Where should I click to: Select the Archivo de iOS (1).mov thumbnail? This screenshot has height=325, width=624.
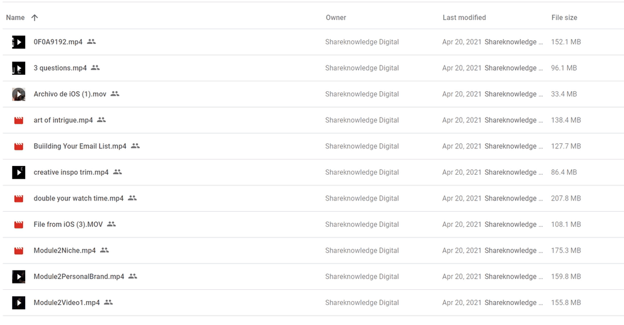pyautogui.click(x=19, y=94)
